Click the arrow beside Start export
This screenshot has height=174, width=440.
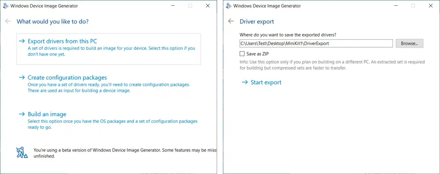pyautogui.click(x=245, y=82)
